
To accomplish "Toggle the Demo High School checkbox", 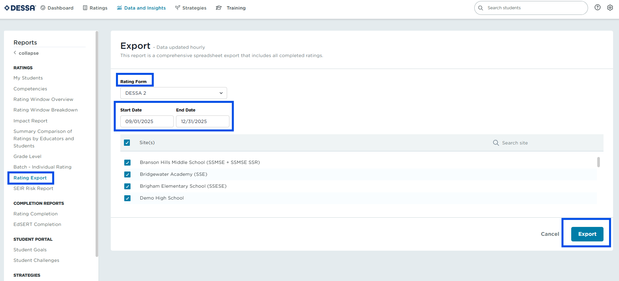I will 128,198.
